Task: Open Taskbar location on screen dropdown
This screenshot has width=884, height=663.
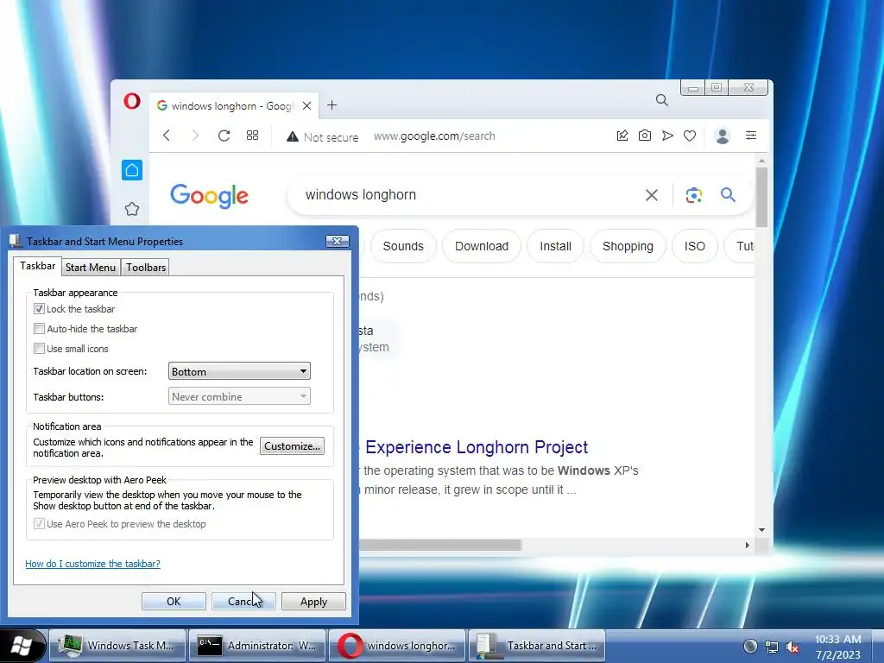Action: [x=239, y=371]
